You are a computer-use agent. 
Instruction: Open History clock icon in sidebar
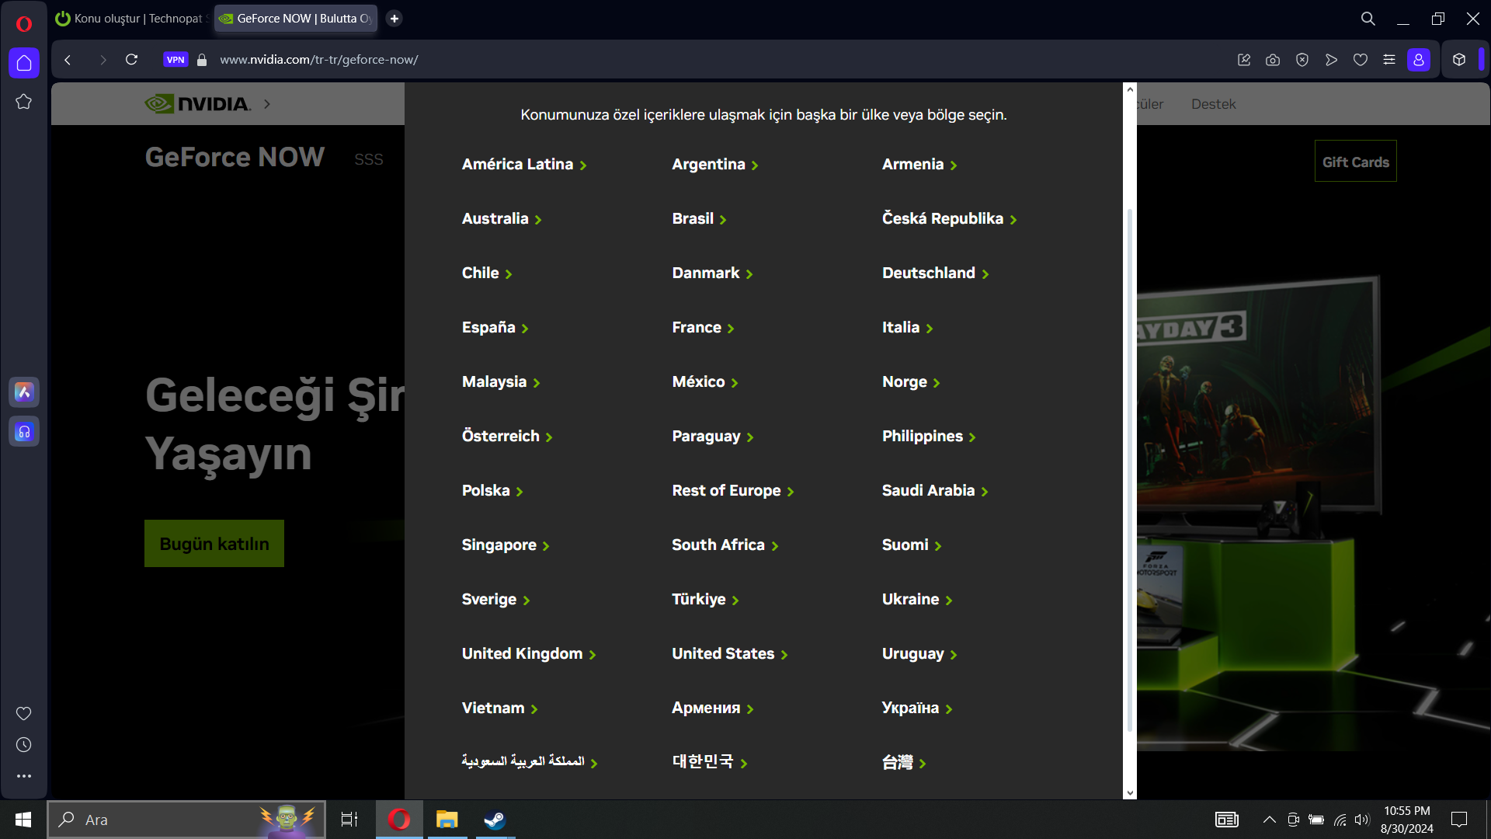[x=24, y=745]
